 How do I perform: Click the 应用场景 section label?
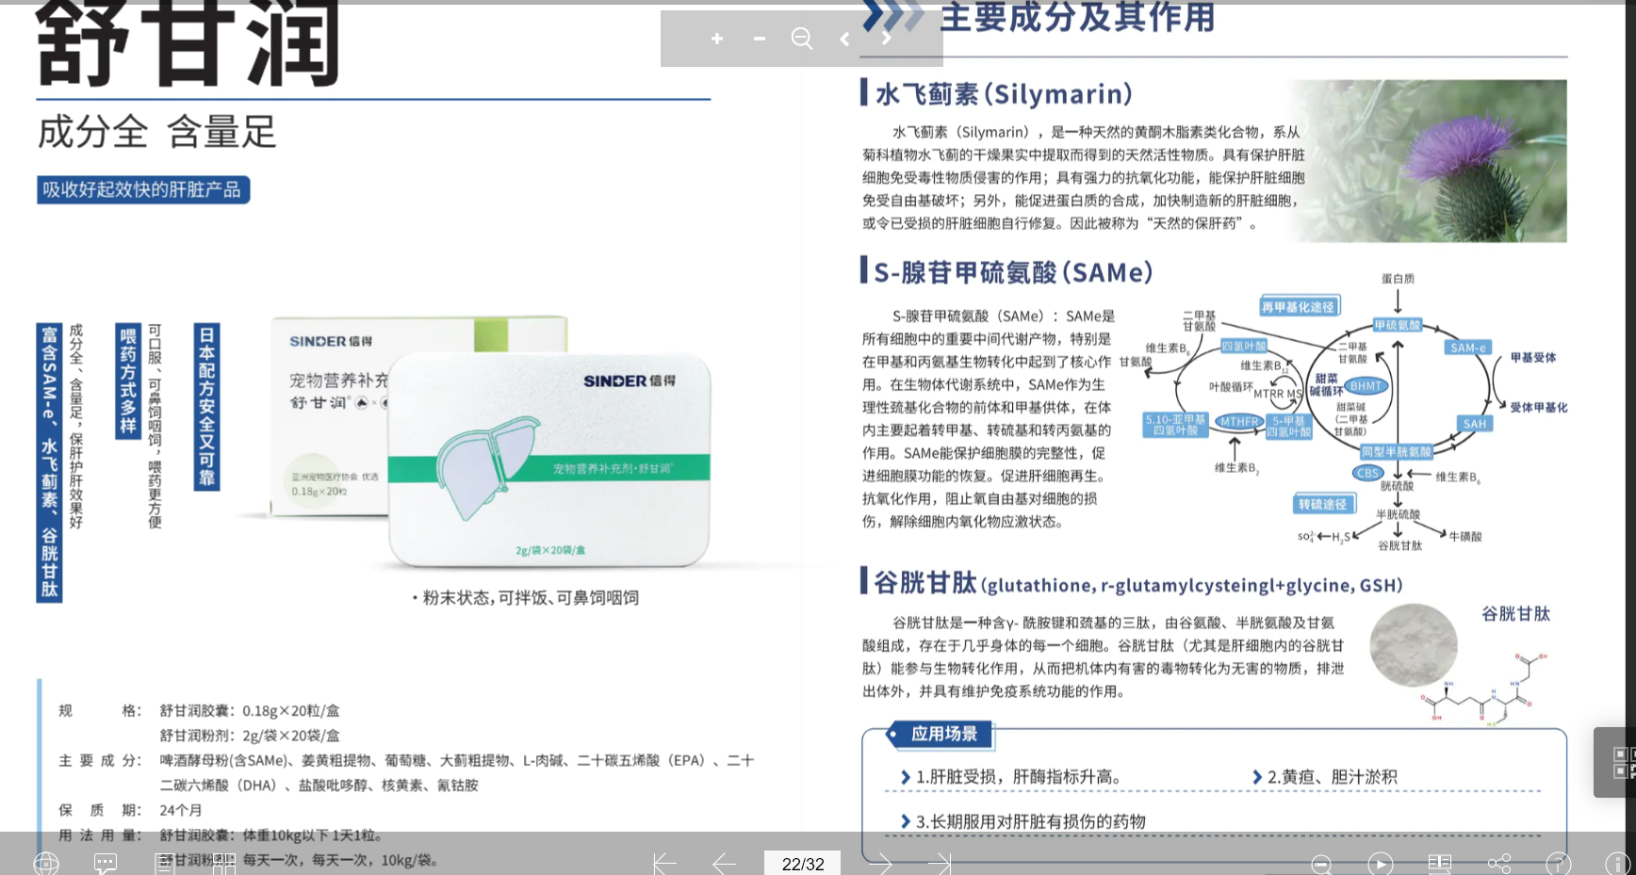point(942,734)
